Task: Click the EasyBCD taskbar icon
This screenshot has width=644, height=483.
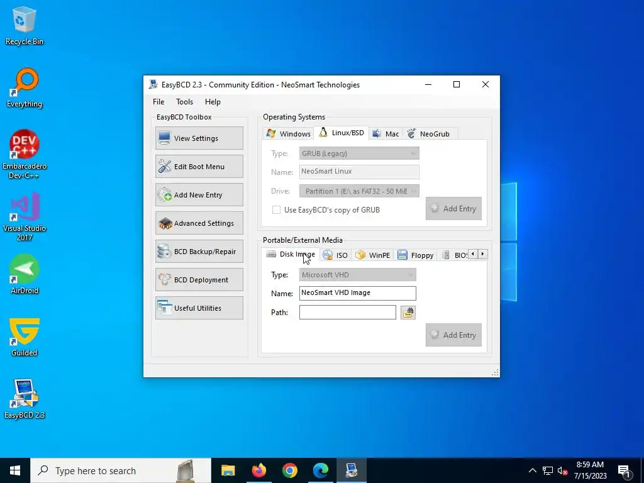Action: (x=351, y=470)
